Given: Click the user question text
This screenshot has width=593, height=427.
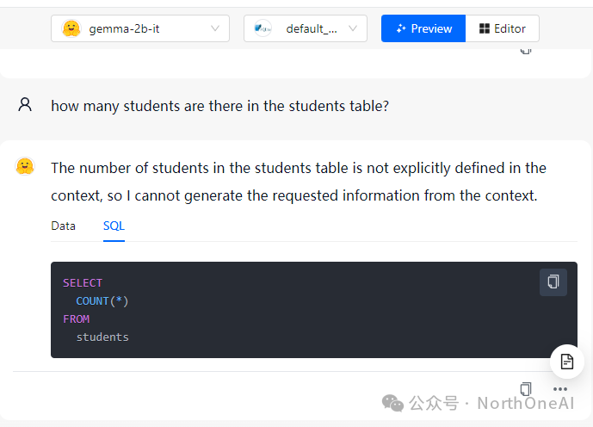Looking at the screenshot, I should pyautogui.click(x=219, y=106).
